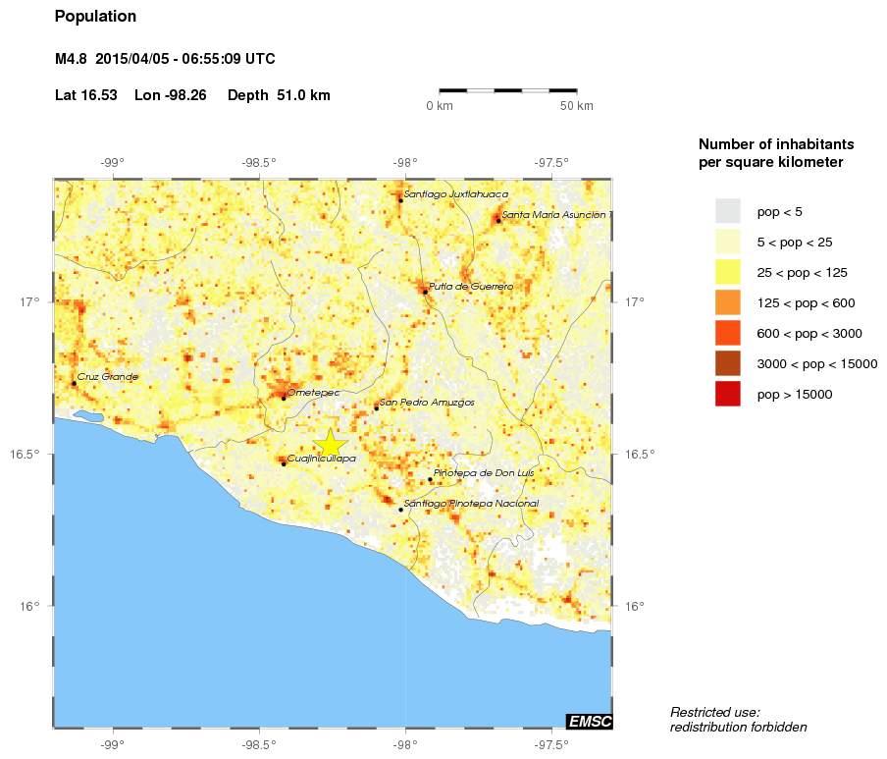Click the top '-97.5°' longitude label

pyautogui.click(x=551, y=163)
